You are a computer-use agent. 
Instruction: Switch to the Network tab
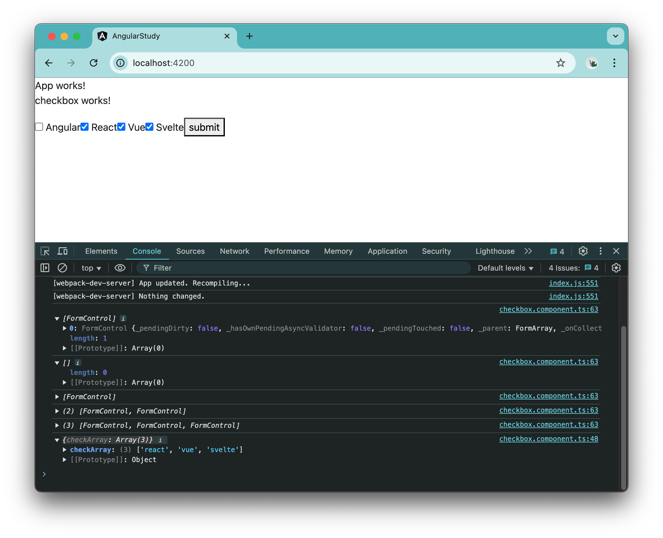coord(235,251)
